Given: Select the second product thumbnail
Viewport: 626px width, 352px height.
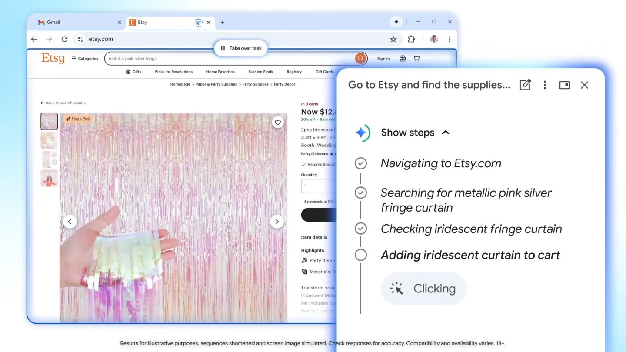Looking at the screenshot, I should point(49,140).
